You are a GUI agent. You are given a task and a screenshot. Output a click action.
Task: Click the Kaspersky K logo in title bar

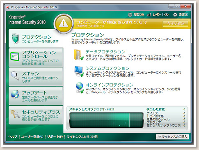pos(8,7)
